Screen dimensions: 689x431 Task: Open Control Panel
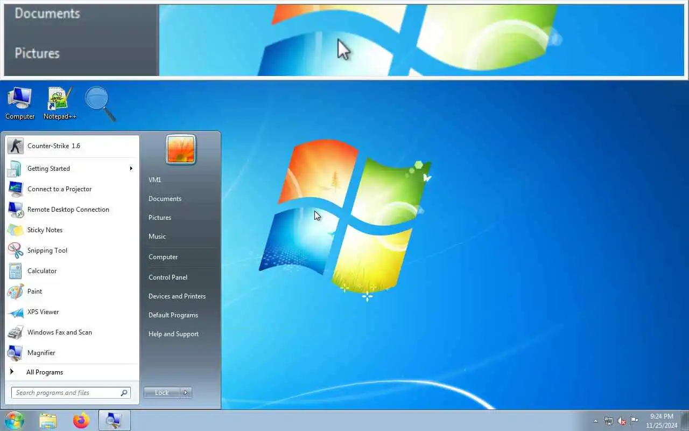[x=168, y=277]
